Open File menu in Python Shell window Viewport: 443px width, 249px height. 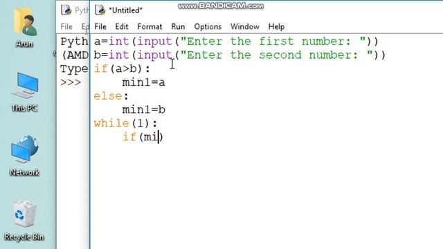(66, 26)
